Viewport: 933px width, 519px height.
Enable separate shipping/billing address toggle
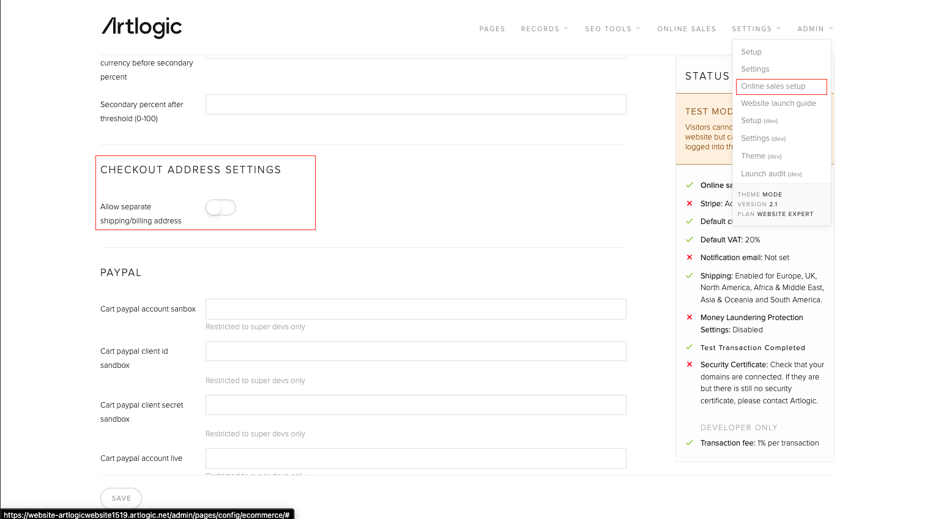click(220, 207)
